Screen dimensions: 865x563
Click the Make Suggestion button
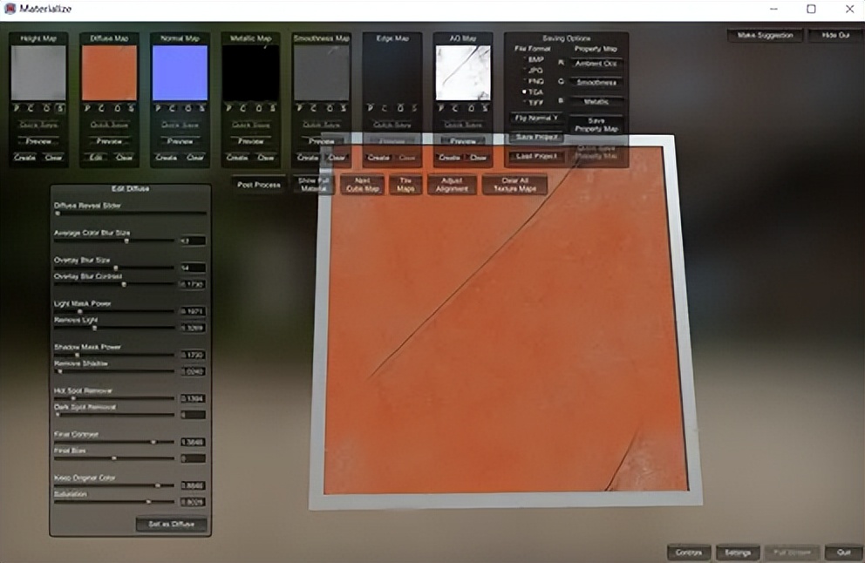pyautogui.click(x=765, y=35)
